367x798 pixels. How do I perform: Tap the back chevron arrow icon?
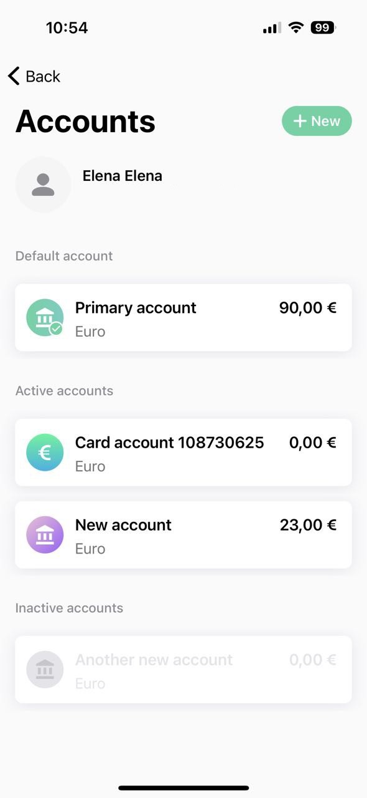(14, 76)
